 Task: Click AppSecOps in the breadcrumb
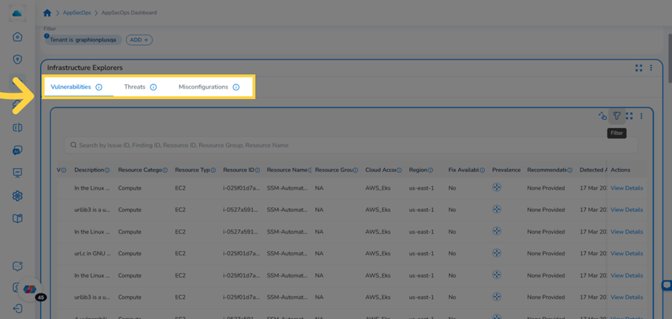tap(76, 13)
